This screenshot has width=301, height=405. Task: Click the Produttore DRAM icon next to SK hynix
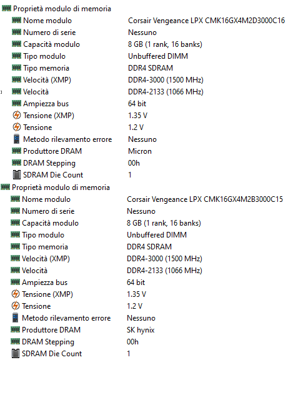[15, 329]
